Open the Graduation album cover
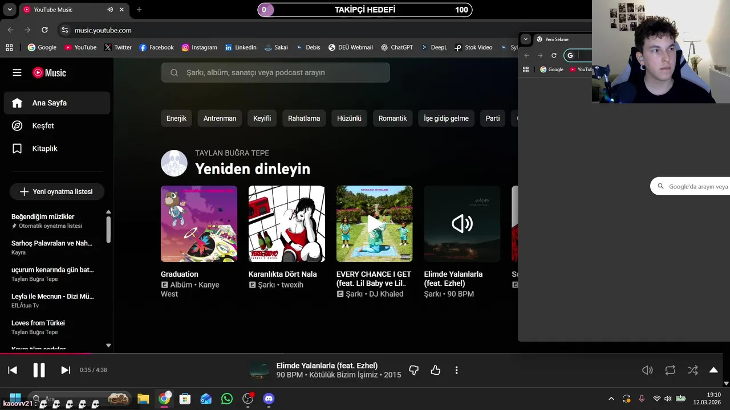The width and height of the screenshot is (730, 410). pyautogui.click(x=199, y=224)
